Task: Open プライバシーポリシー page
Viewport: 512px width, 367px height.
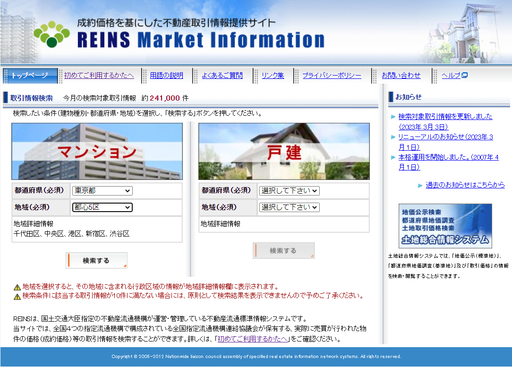Action: click(332, 76)
